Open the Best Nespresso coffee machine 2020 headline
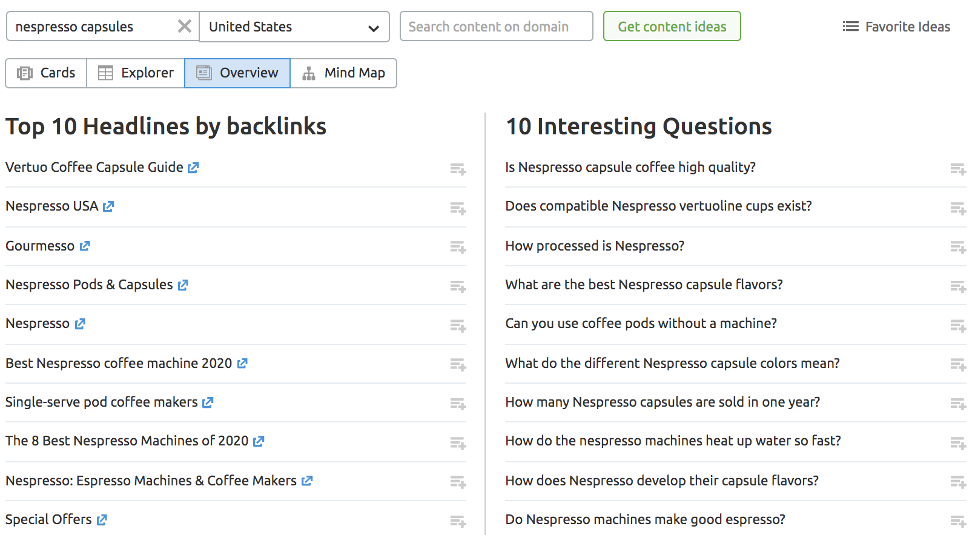Image resolution: width=975 pixels, height=535 pixels. point(119,364)
